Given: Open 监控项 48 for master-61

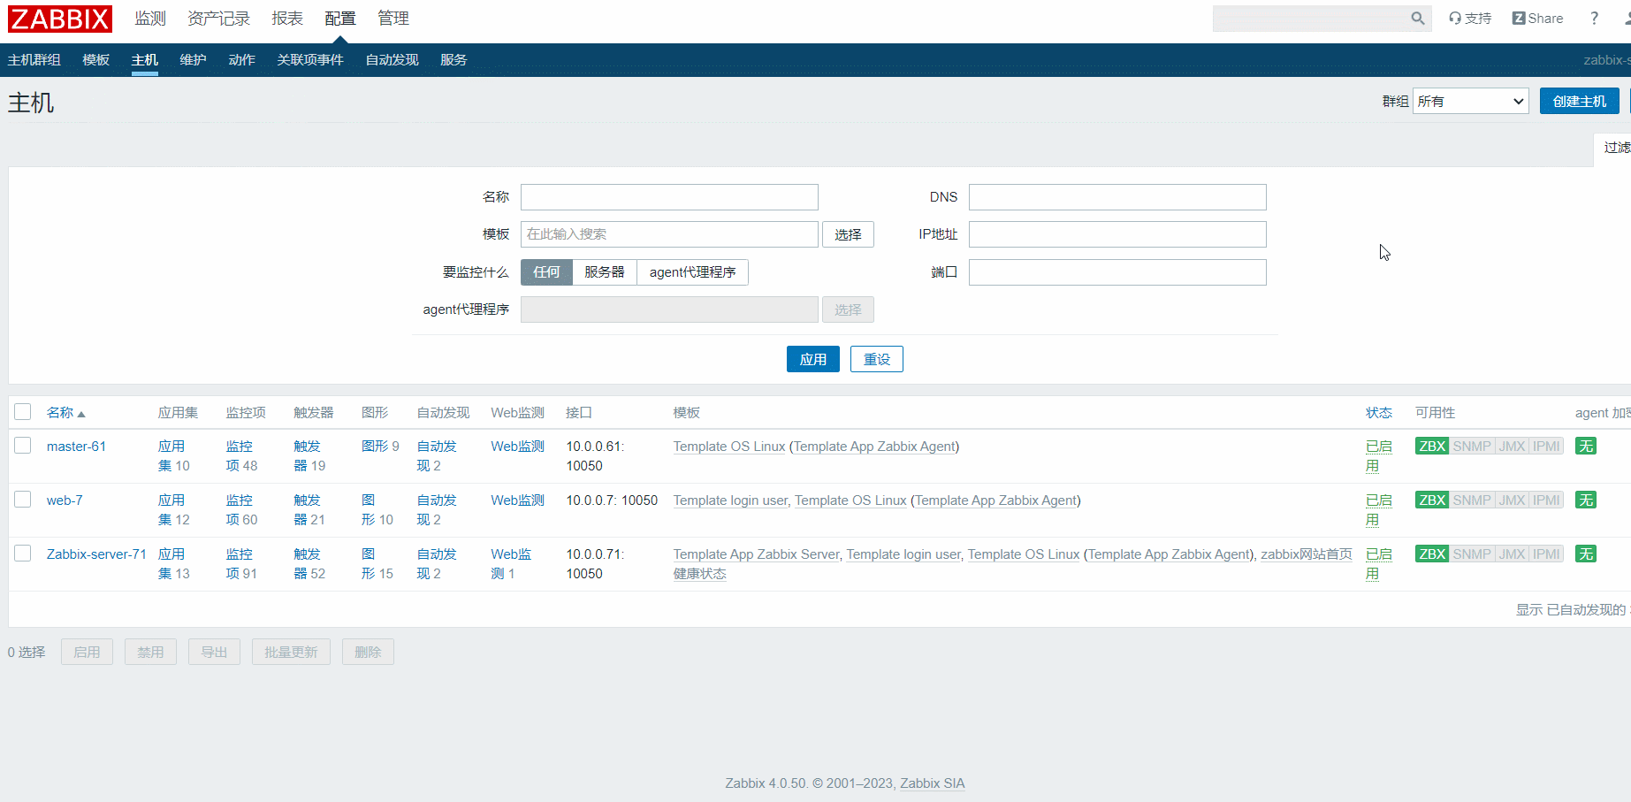Looking at the screenshot, I should tap(241, 456).
